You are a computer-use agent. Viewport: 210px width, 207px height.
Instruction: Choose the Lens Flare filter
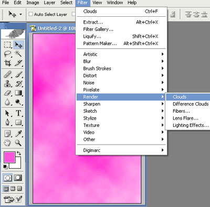point(188,118)
